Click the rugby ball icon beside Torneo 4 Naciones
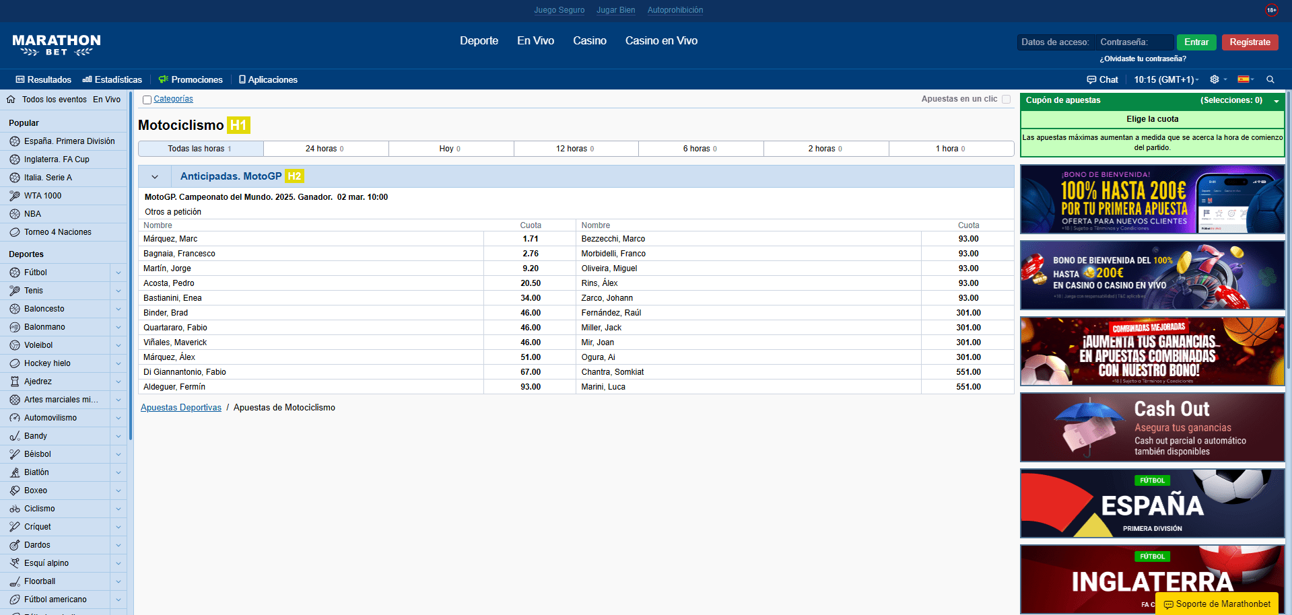Screen dimensions: 1292x615 (x=15, y=232)
